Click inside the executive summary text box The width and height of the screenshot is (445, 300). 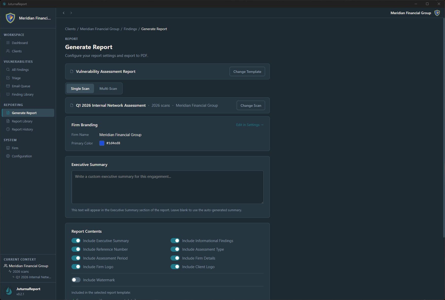[167, 187]
